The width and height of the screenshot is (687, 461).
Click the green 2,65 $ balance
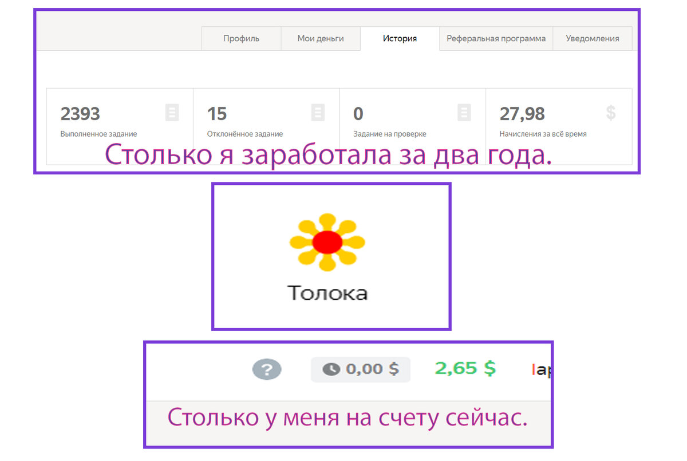pos(465,368)
